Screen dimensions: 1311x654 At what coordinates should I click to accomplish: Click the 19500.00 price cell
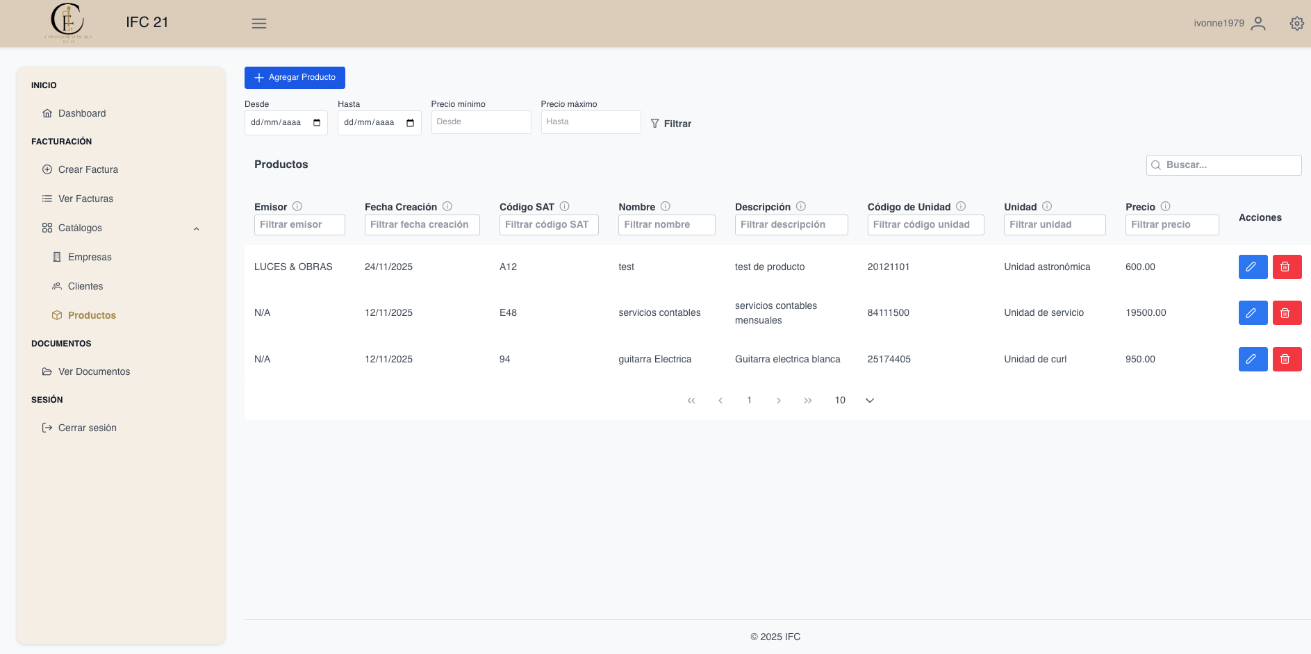coord(1146,313)
